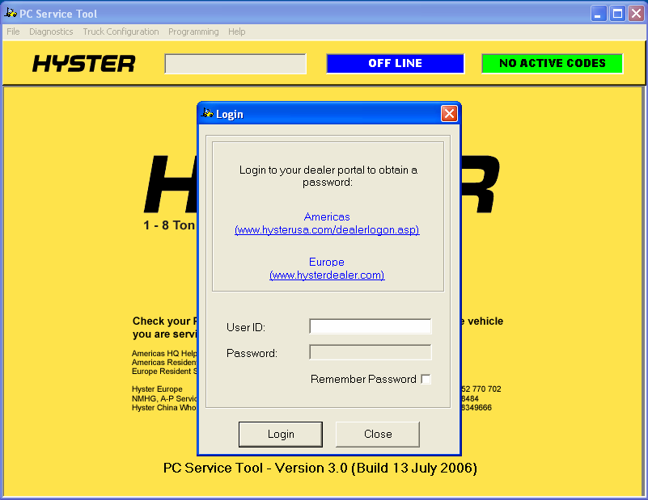This screenshot has width=648, height=500.
Task: Click the PC Service Tool title bar icon
Action: click(11, 13)
